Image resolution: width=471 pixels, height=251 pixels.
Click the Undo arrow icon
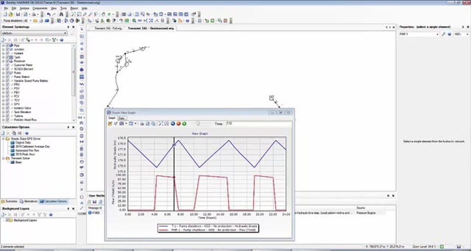pyautogui.click(x=49, y=14)
